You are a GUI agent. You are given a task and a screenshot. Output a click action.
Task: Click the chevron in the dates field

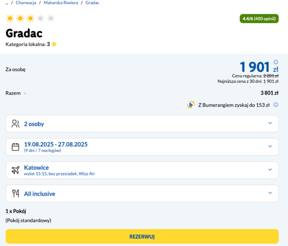pos(270,146)
